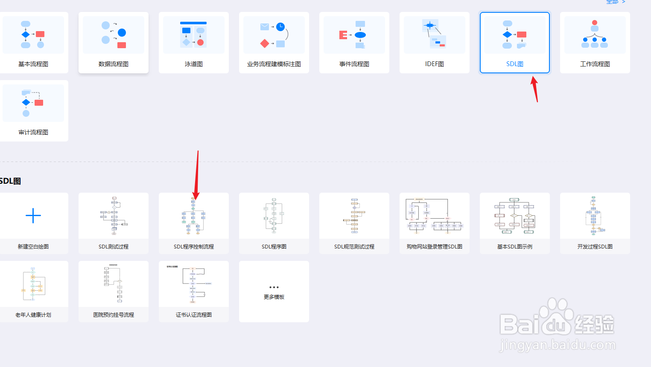The height and width of the screenshot is (367, 651).
Task: Open the IDEF图 diagram category
Action: pyautogui.click(x=434, y=34)
